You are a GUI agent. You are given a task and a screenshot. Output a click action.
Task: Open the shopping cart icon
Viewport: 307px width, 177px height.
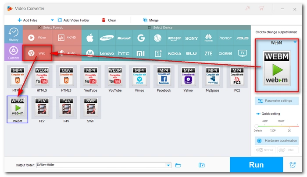click(x=261, y=8)
